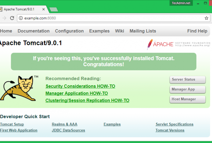The width and height of the screenshot is (212, 143).
Task: Click the Find Help link
Action: pyautogui.click(x=197, y=31)
